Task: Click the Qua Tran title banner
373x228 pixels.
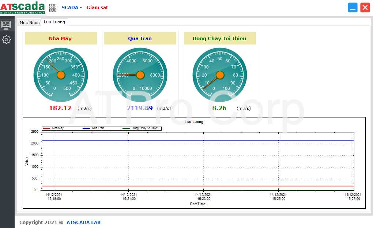Action: (140, 38)
